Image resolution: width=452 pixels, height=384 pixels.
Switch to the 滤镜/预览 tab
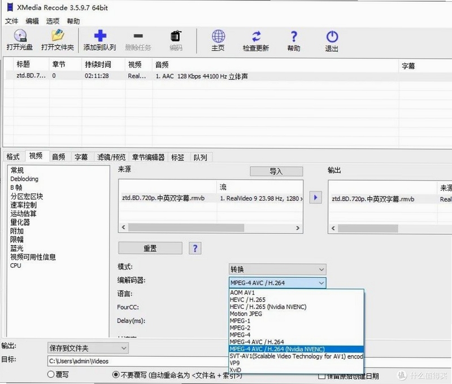(111, 157)
